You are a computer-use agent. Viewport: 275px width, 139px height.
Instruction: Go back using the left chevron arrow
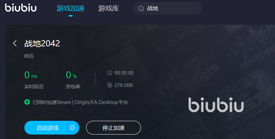tap(15, 43)
